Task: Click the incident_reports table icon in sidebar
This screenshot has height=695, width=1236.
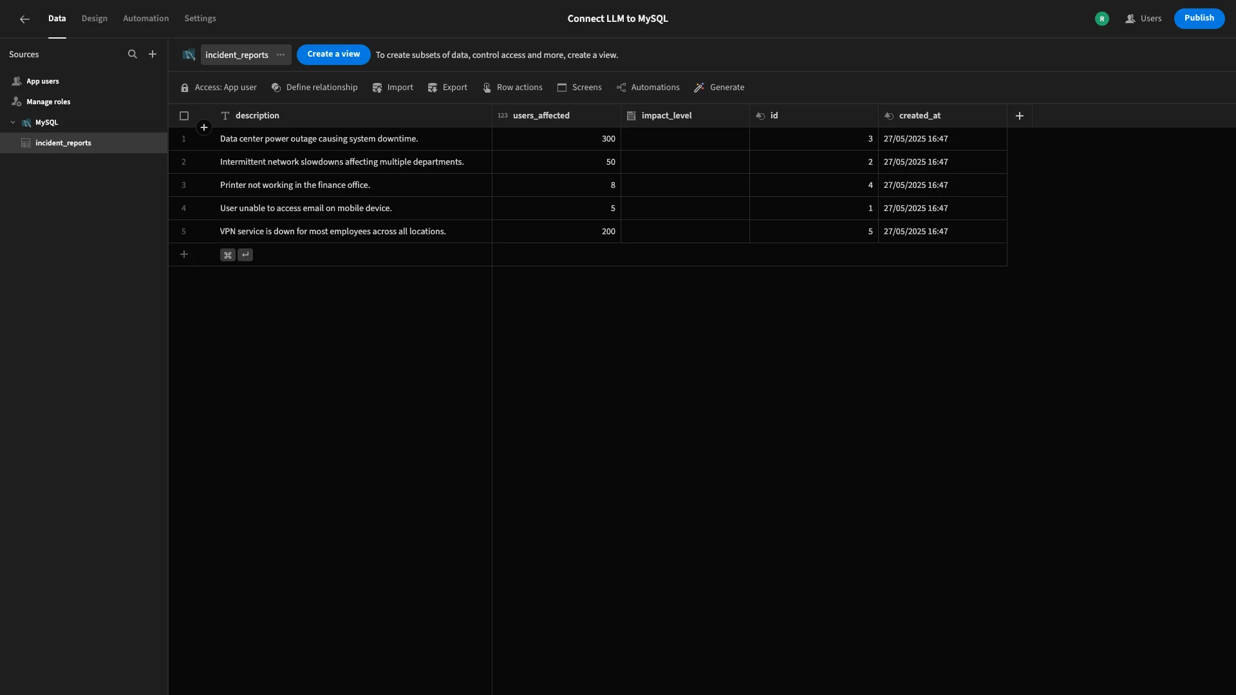Action: point(26,144)
